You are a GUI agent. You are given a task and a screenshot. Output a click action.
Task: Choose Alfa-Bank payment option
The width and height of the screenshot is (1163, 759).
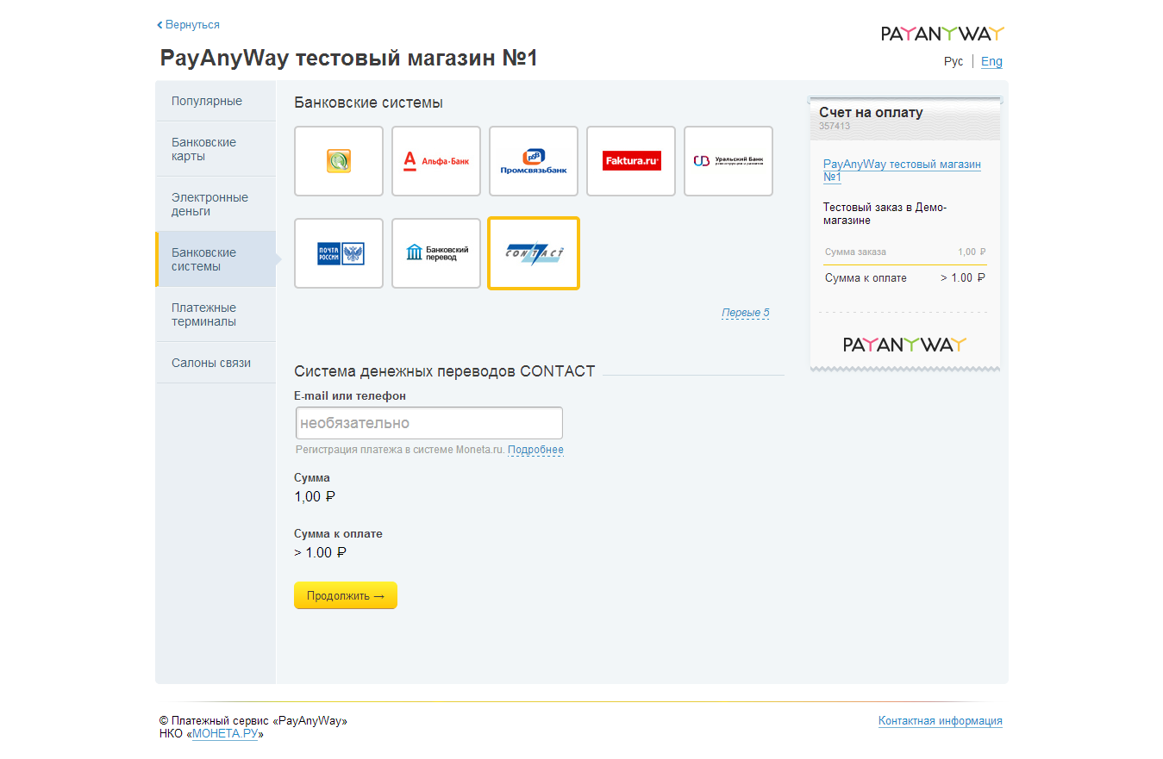point(436,161)
